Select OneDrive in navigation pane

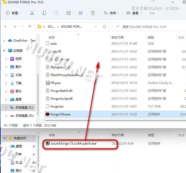22,41
